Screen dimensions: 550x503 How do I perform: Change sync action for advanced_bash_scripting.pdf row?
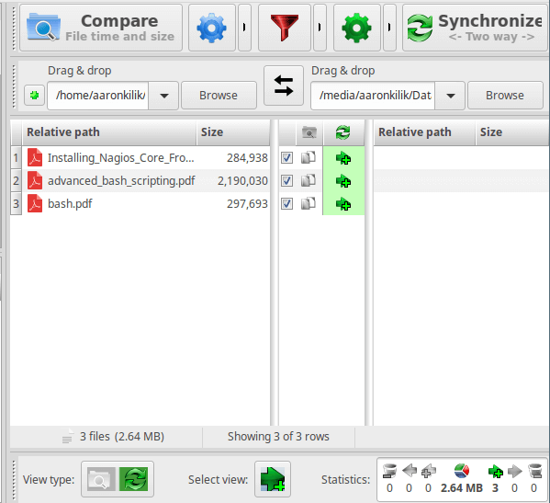pos(343,181)
